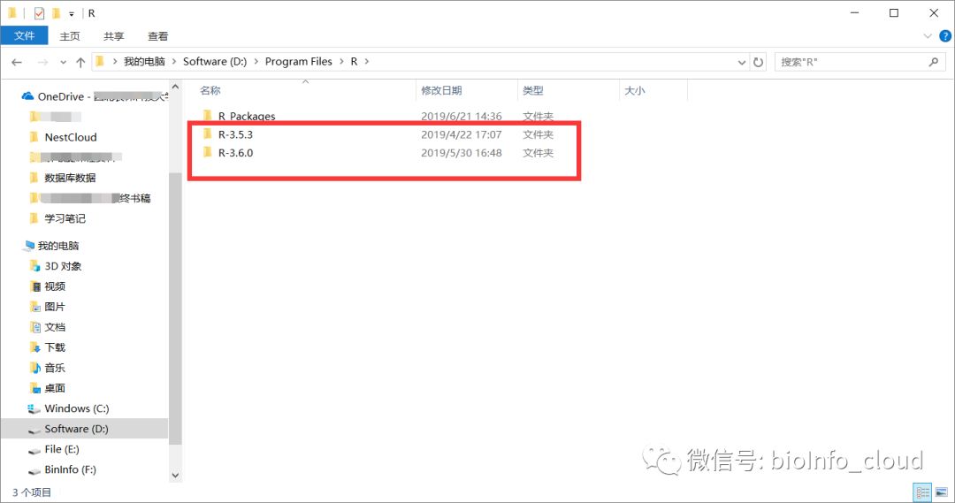Viewport: 955px width, 503px height.
Task: Sort by the 类型 column header
Action: click(533, 90)
